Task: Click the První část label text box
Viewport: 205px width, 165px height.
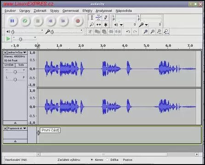Action: pyautogui.click(x=50, y=130)
